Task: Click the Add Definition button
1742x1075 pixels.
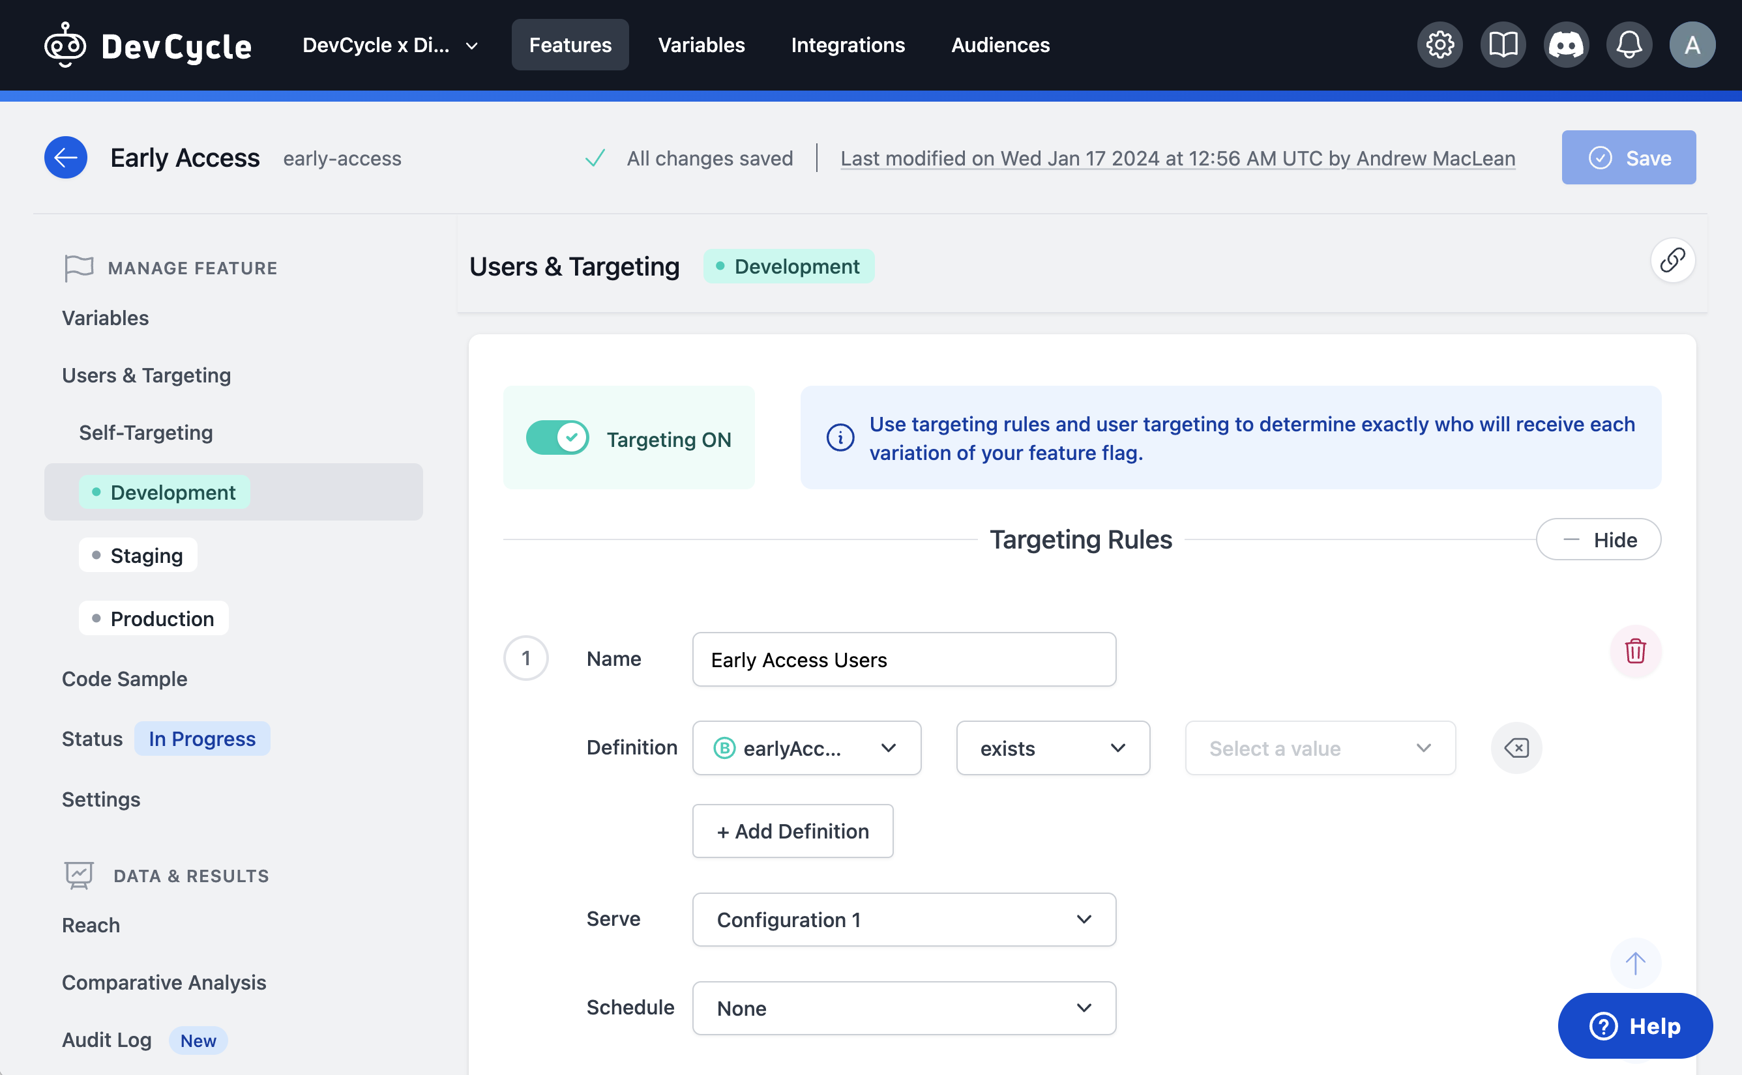Action: point(793,830)
